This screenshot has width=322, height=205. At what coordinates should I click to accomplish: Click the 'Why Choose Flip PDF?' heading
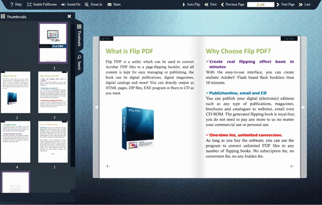tap(238, 51)
